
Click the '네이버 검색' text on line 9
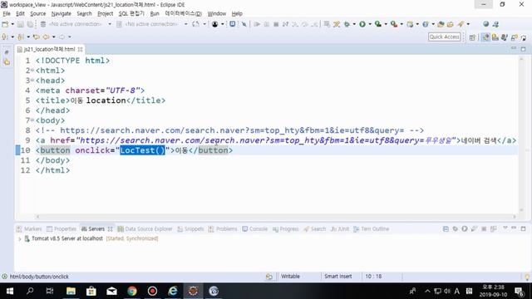pyautogui.click(x=479, y=140)
